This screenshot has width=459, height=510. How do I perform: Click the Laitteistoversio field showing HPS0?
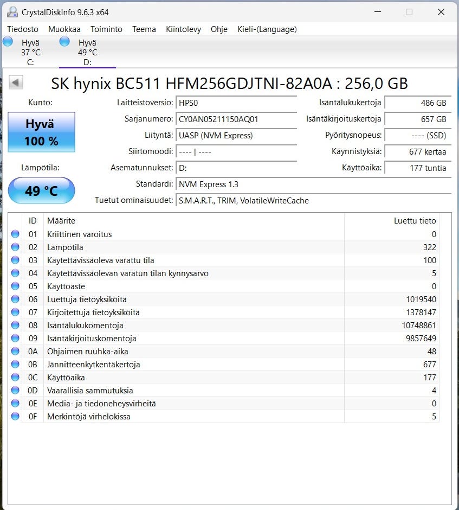pyautogui.click(x=236, y=103)
